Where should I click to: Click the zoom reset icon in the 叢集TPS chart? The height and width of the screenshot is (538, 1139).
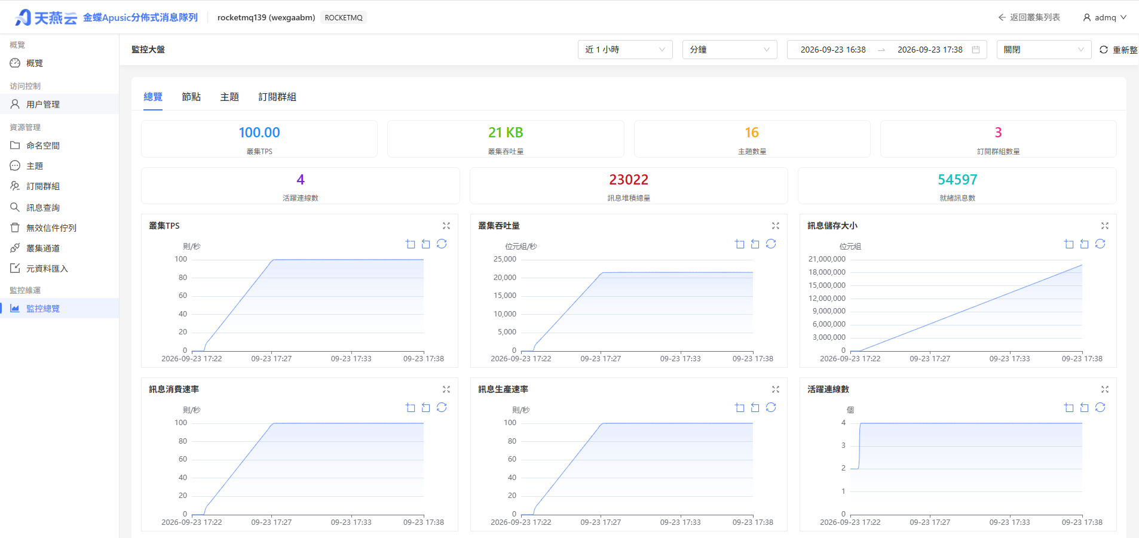[426, 244]
